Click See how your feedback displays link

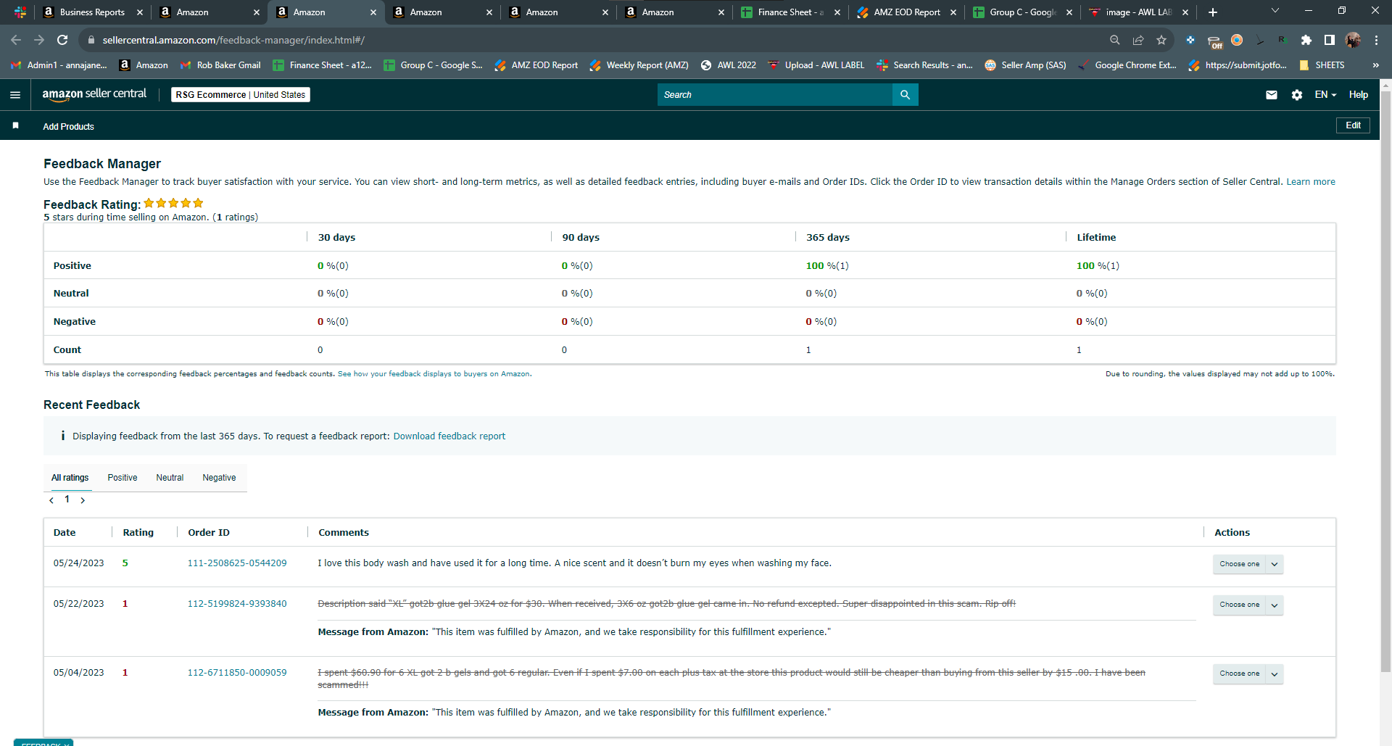[x=434, y=374]
